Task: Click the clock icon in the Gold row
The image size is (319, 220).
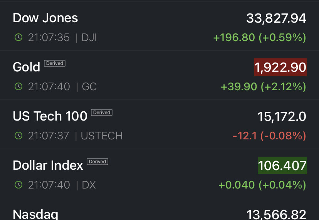Action: (18, 87)
